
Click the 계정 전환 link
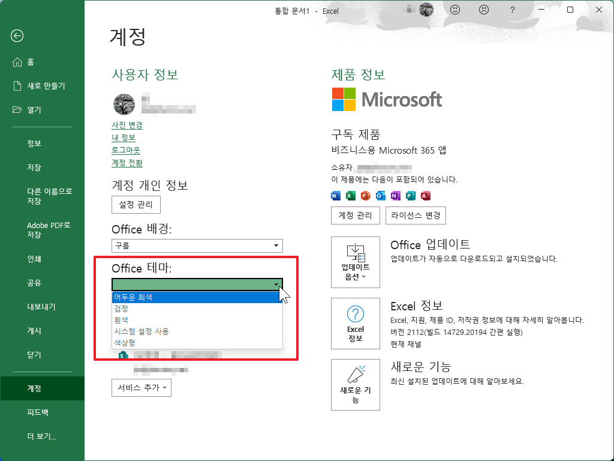tap(127, 163)
